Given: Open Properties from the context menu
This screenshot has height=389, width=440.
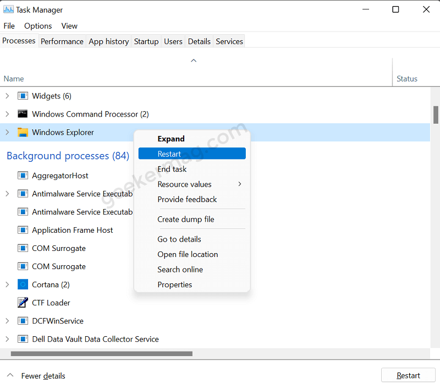Looking at the screenshot, I should [x=192, y=284].
